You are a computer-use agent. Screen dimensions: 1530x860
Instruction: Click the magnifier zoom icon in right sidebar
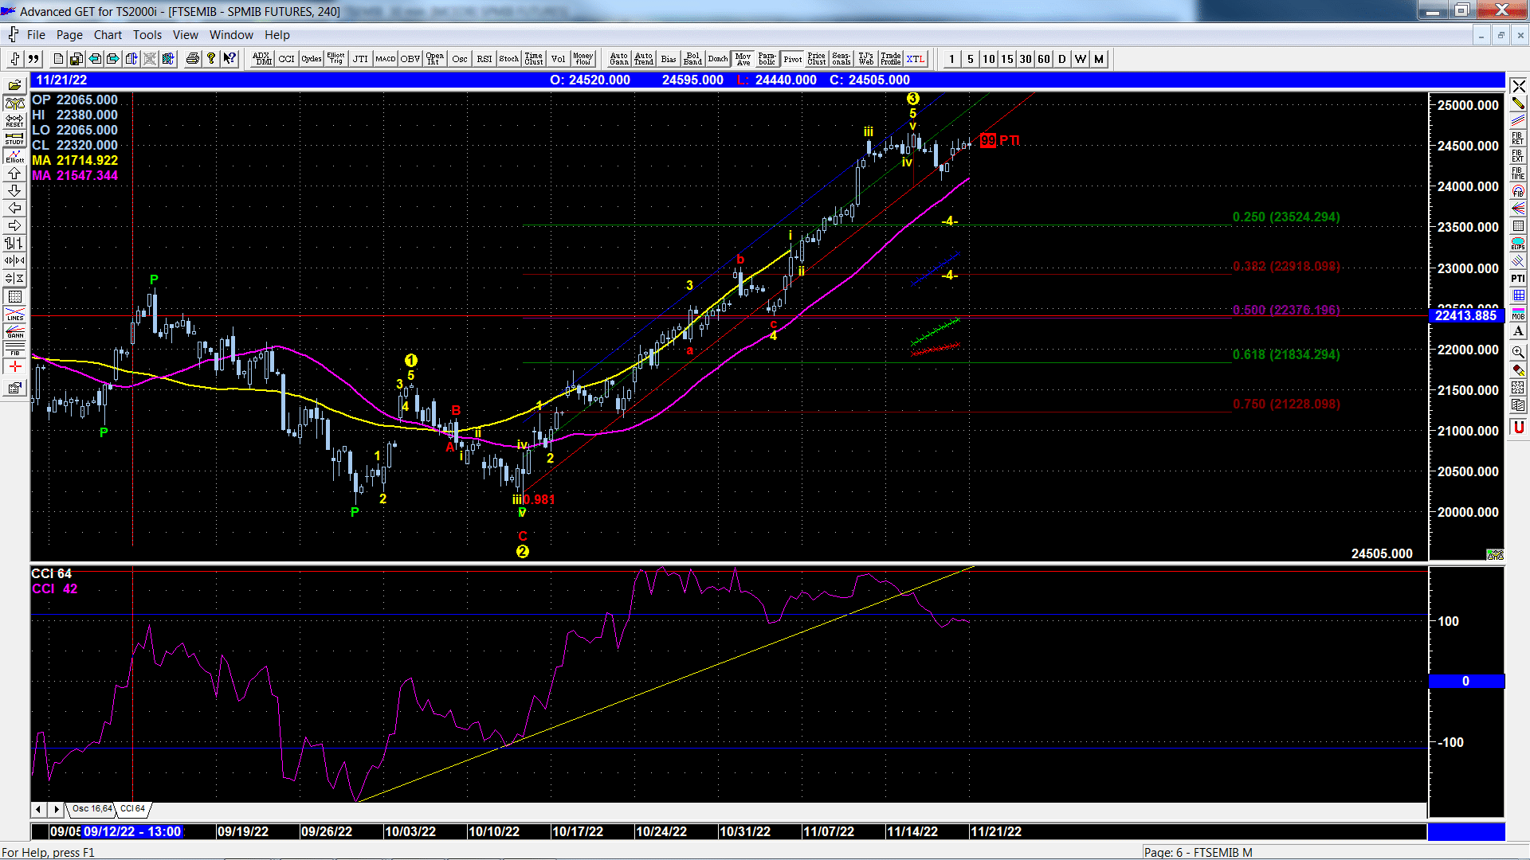tap(1518, 352)
